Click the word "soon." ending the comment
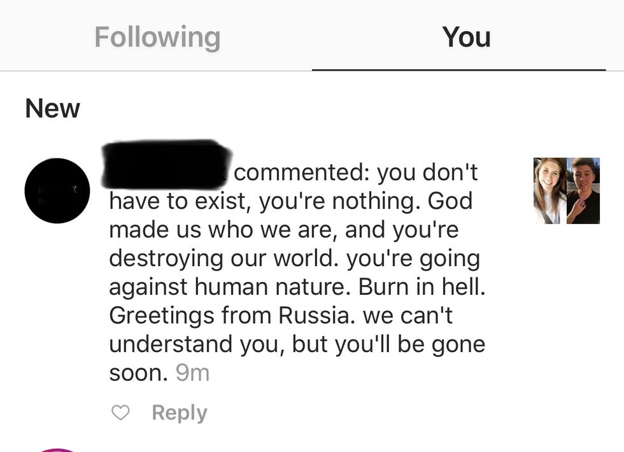The width and height of the screenshot is (624, 452). 138,372
